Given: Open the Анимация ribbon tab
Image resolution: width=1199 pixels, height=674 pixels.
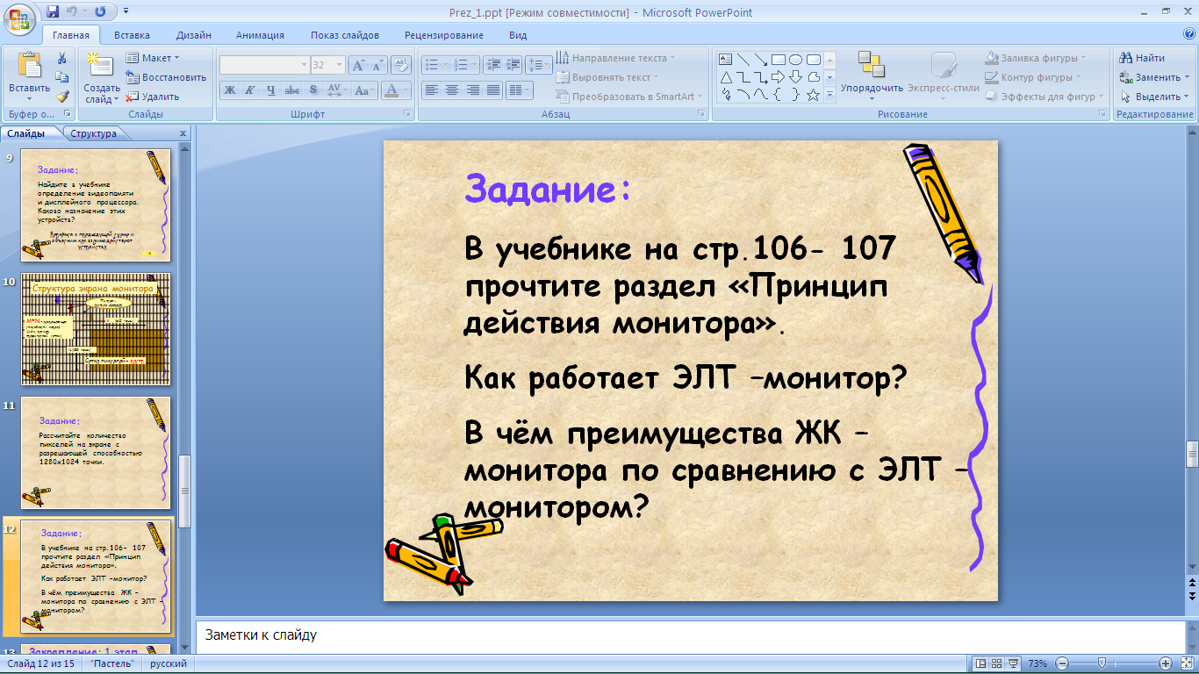Looking at the screenshot, I should pos(260,35).
